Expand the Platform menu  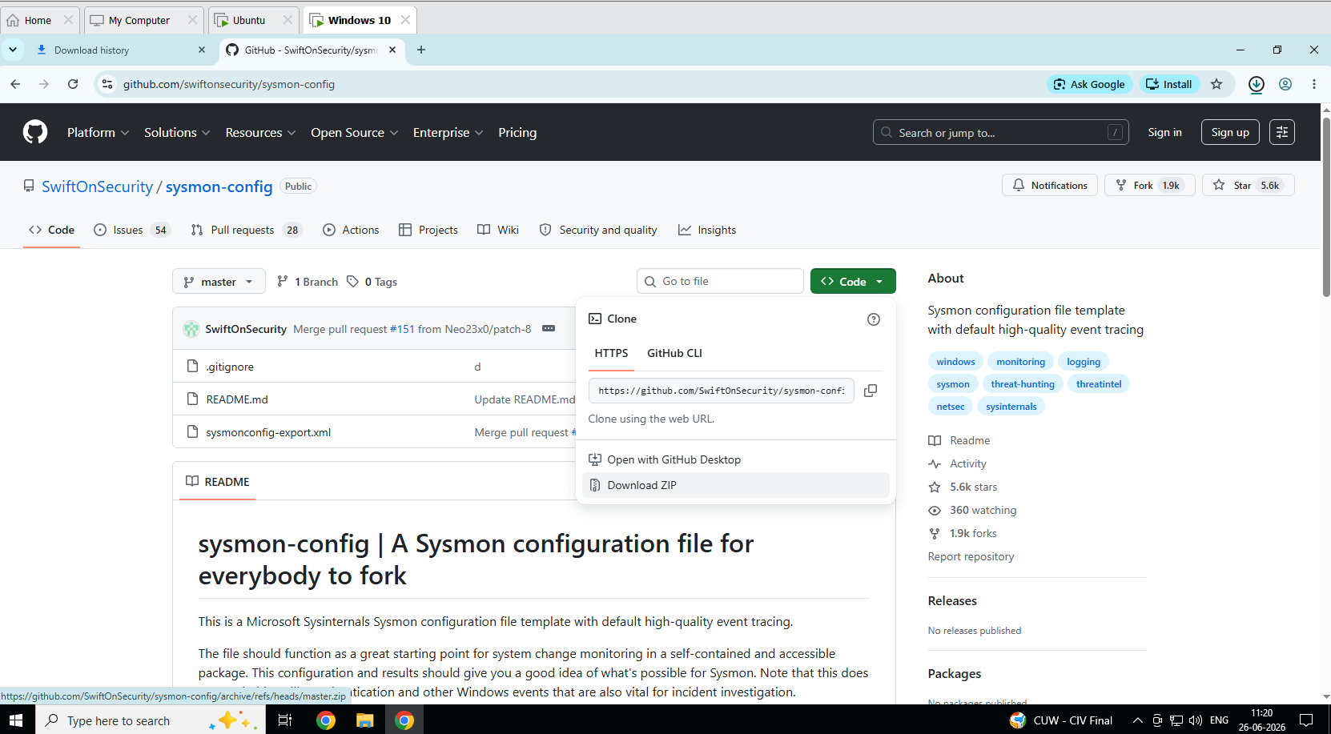98,133
